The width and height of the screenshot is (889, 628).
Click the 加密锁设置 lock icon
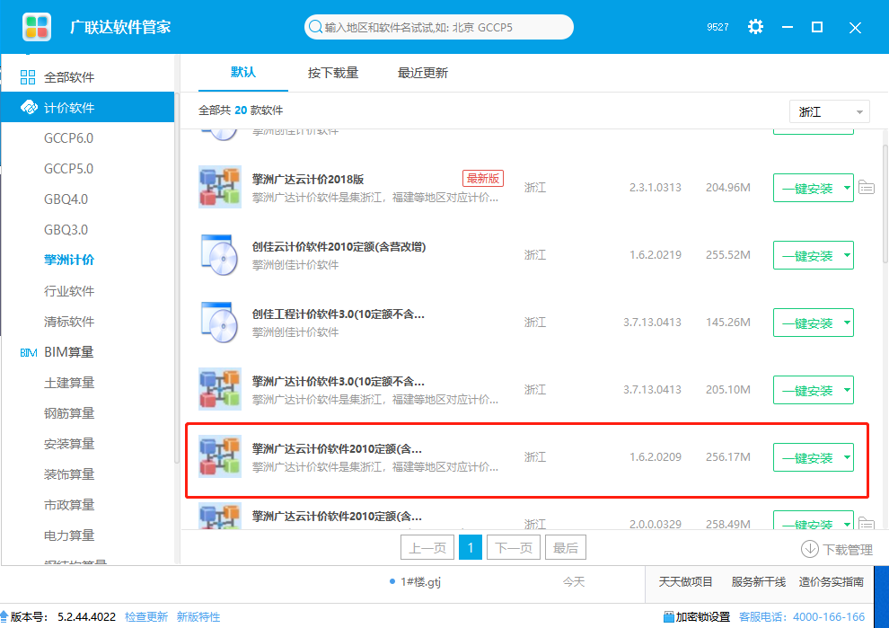(668, 616)
